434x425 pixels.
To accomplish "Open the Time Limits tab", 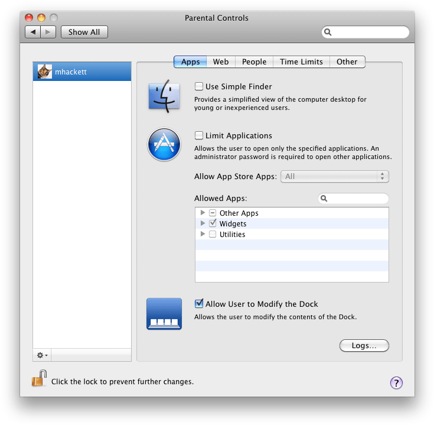I will 301,61.
